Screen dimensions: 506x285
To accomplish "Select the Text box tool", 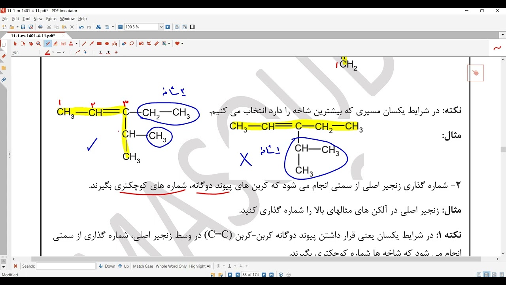I will tap(63, 44).
